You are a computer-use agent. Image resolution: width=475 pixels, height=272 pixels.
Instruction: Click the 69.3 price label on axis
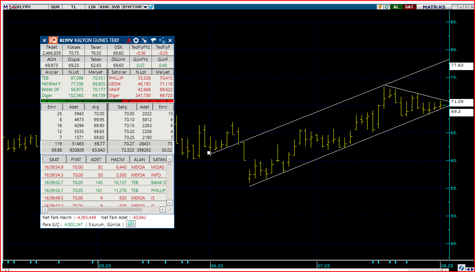(x=461, y=112)
